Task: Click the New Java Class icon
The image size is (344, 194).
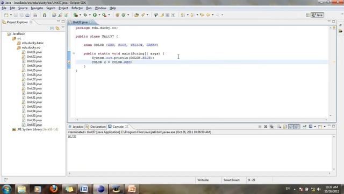Action: point(124,15)
